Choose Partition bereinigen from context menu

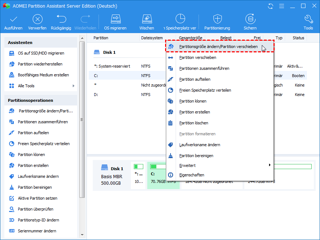[220, 156]
